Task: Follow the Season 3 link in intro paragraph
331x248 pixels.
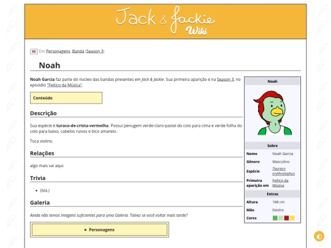Action: click(x=225, y=80)
